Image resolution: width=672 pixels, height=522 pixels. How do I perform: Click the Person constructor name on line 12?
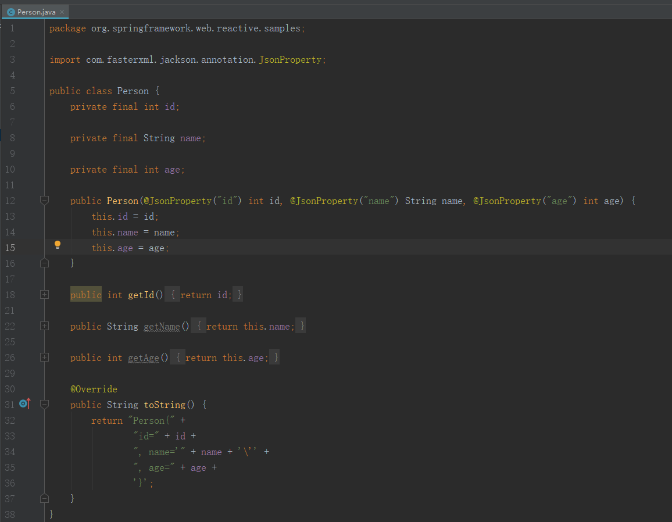123,201
